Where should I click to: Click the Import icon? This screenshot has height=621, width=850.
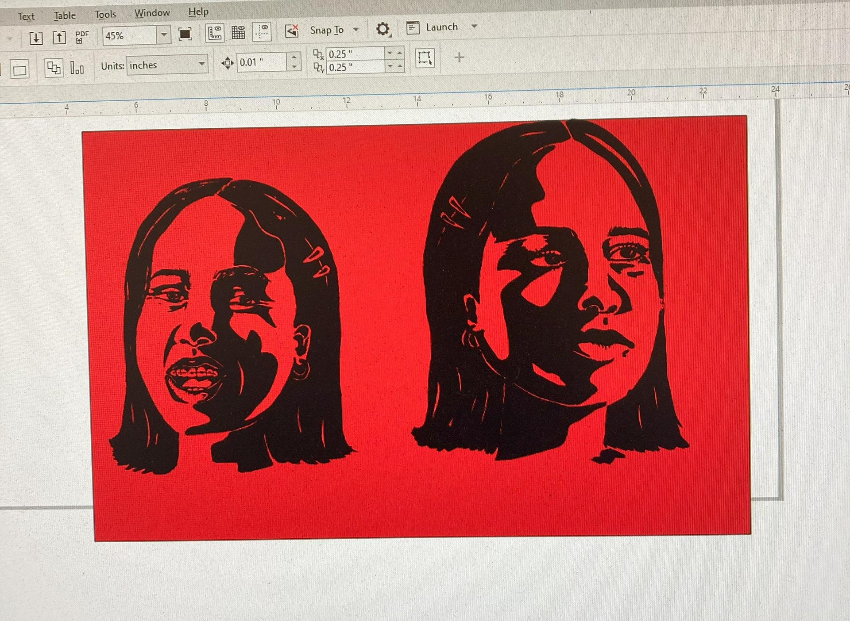click(x=36, y=38)
